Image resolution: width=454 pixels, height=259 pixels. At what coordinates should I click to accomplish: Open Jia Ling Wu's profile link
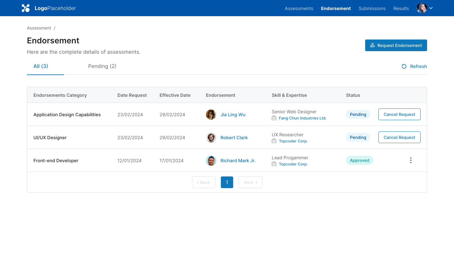click(x=233, y=115)
